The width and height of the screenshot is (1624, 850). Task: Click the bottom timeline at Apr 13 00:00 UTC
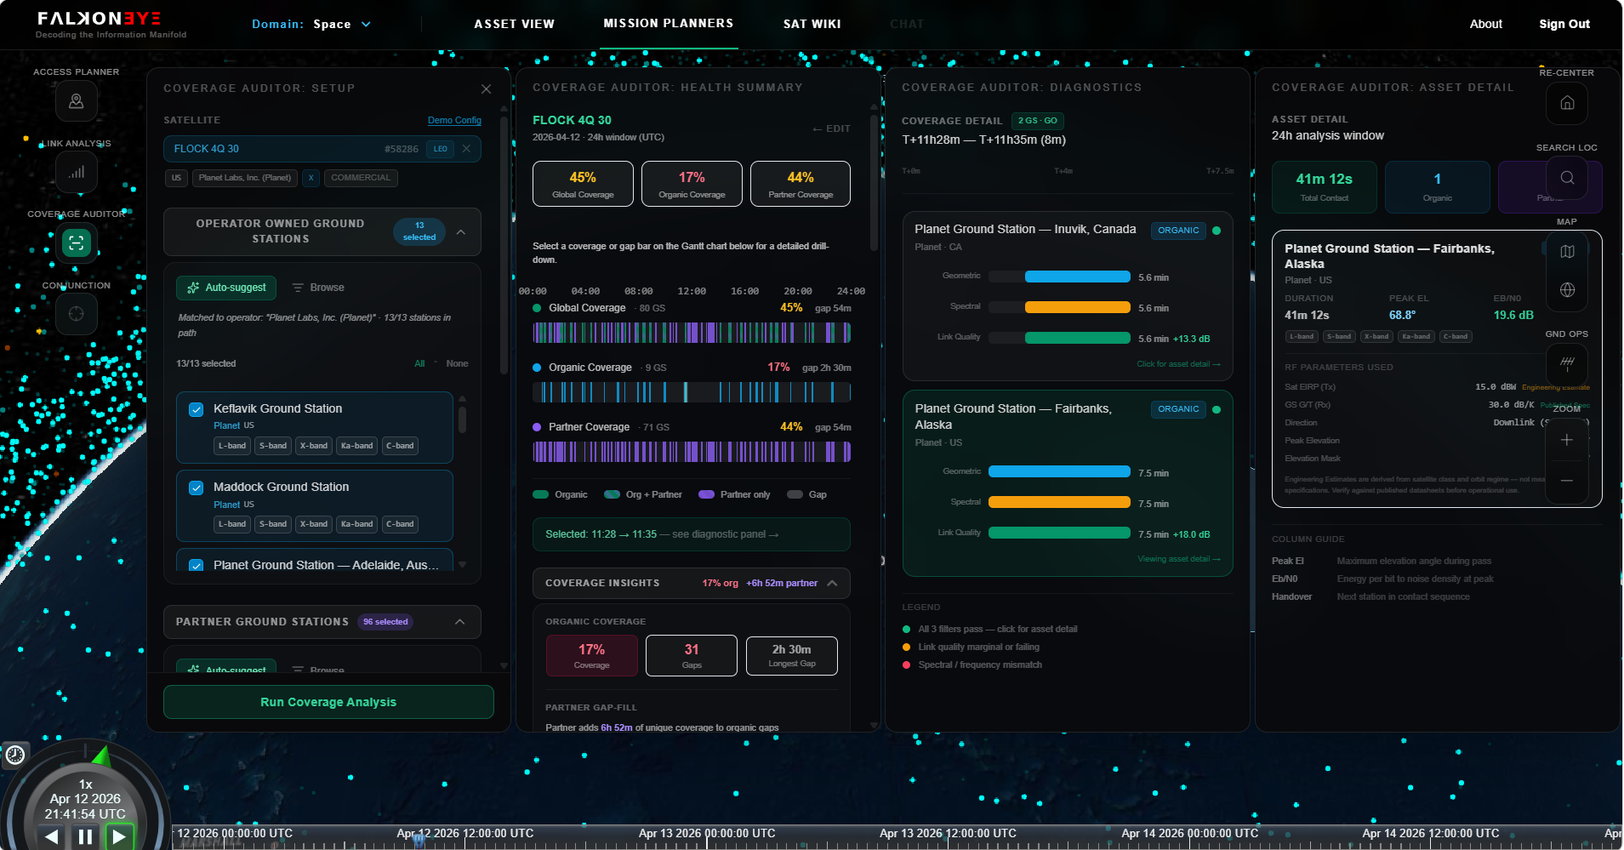[707, 834]
